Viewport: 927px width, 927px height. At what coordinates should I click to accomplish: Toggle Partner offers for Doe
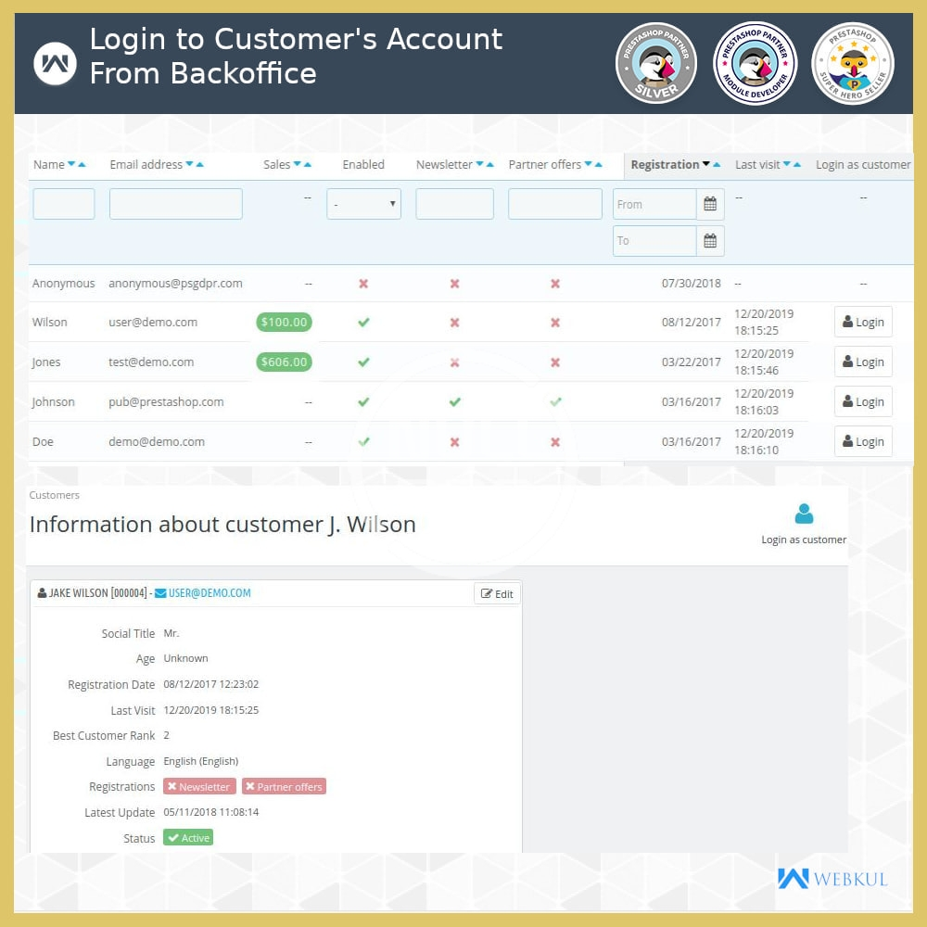pyautogui.click(x=554, y=442)
